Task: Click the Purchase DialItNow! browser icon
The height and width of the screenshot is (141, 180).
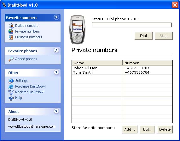Action: 11,87
